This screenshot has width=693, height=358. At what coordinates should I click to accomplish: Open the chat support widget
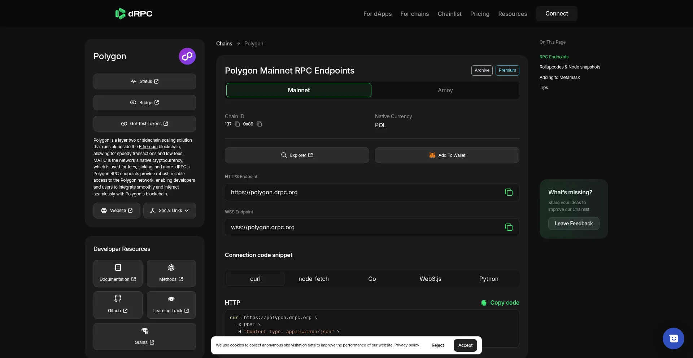[673, 339]
